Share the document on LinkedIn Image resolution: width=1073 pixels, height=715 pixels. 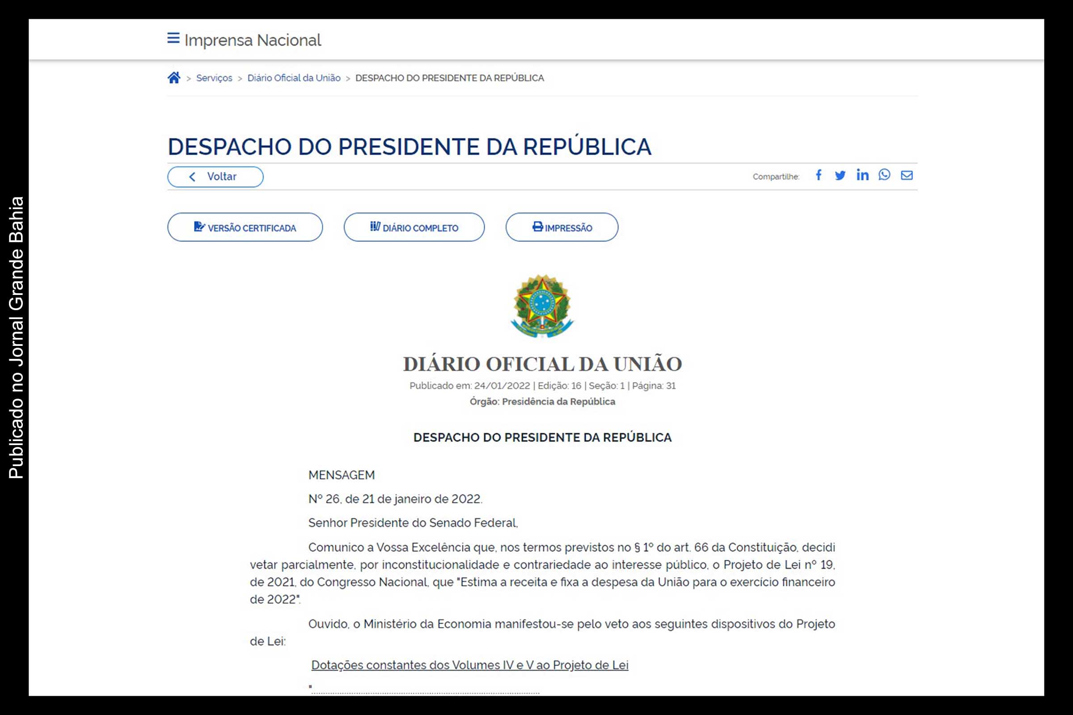(863, 175)
